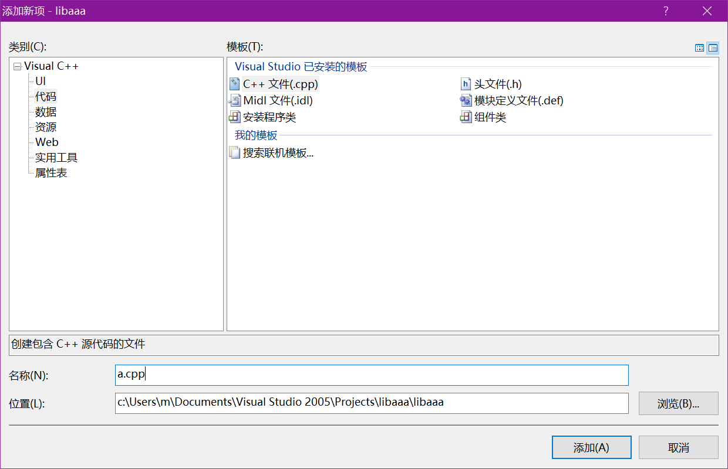The height and width of the screenshot is (469, 728).
Task: Choose the 模块定义文件(.def) template icon
Action: click(466, 100)
